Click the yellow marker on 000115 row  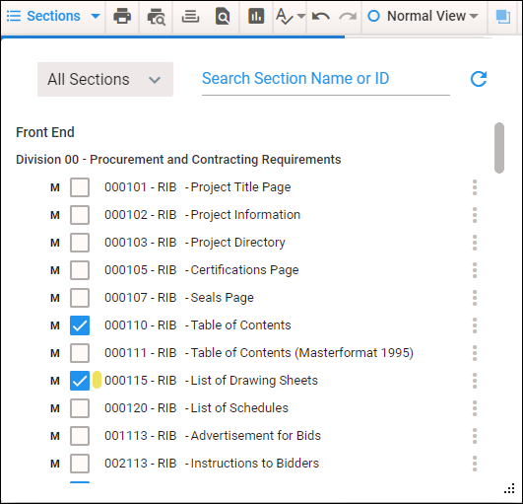tap(97, 380)
